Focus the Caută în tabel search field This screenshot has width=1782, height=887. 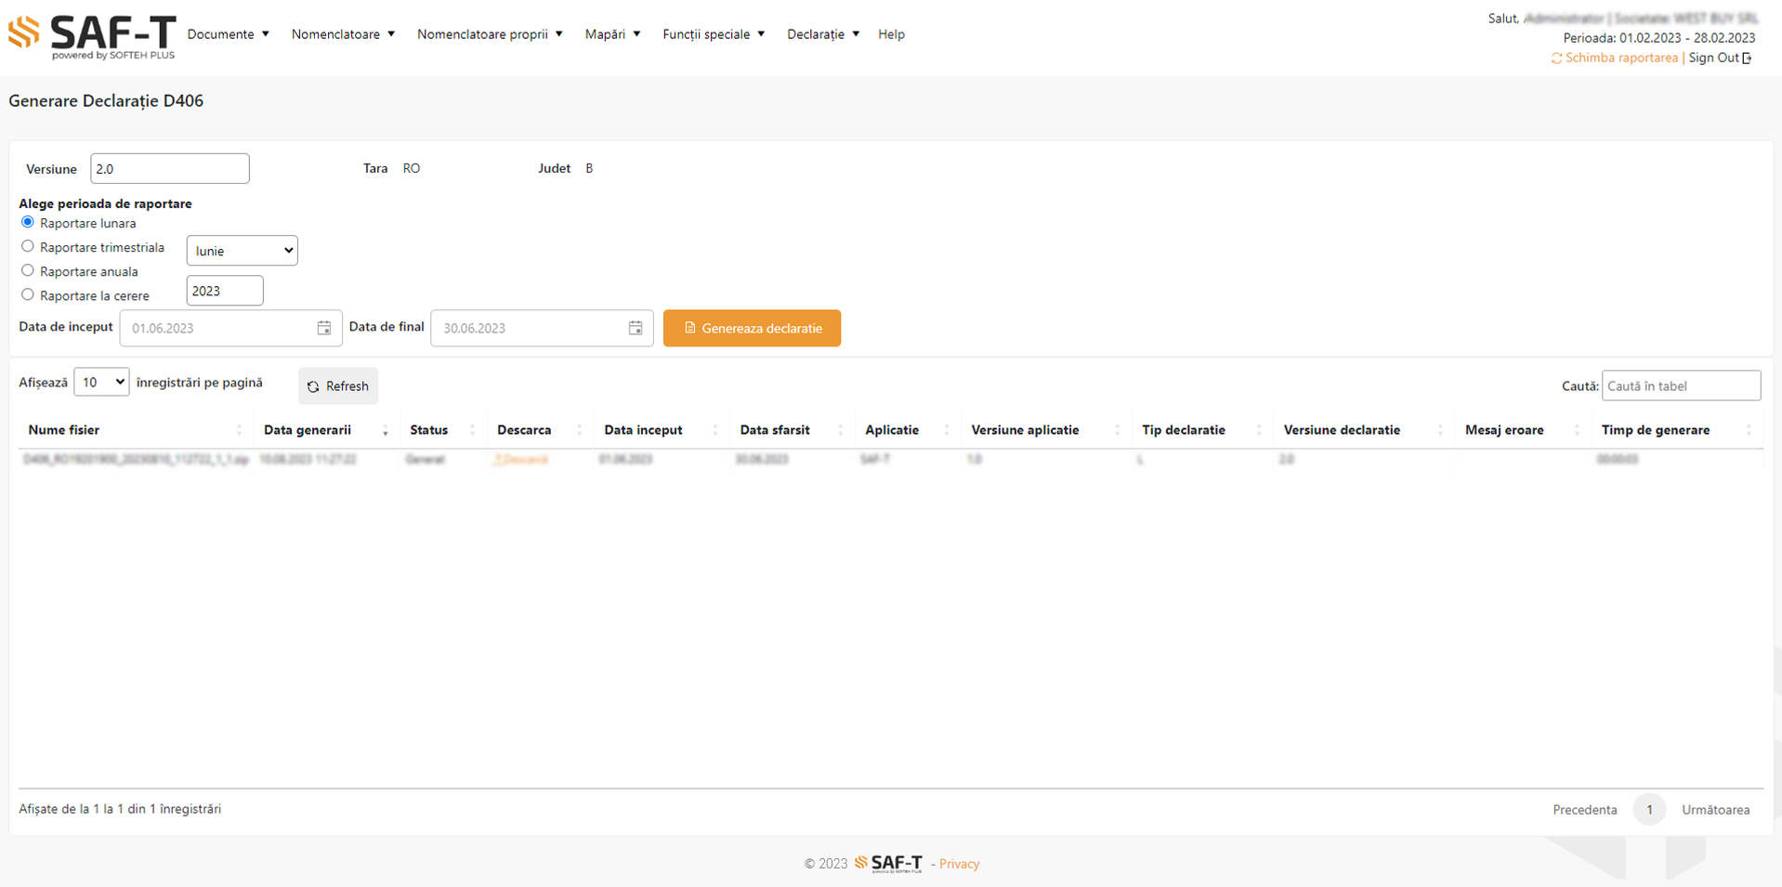click(x=1680, y=385)
